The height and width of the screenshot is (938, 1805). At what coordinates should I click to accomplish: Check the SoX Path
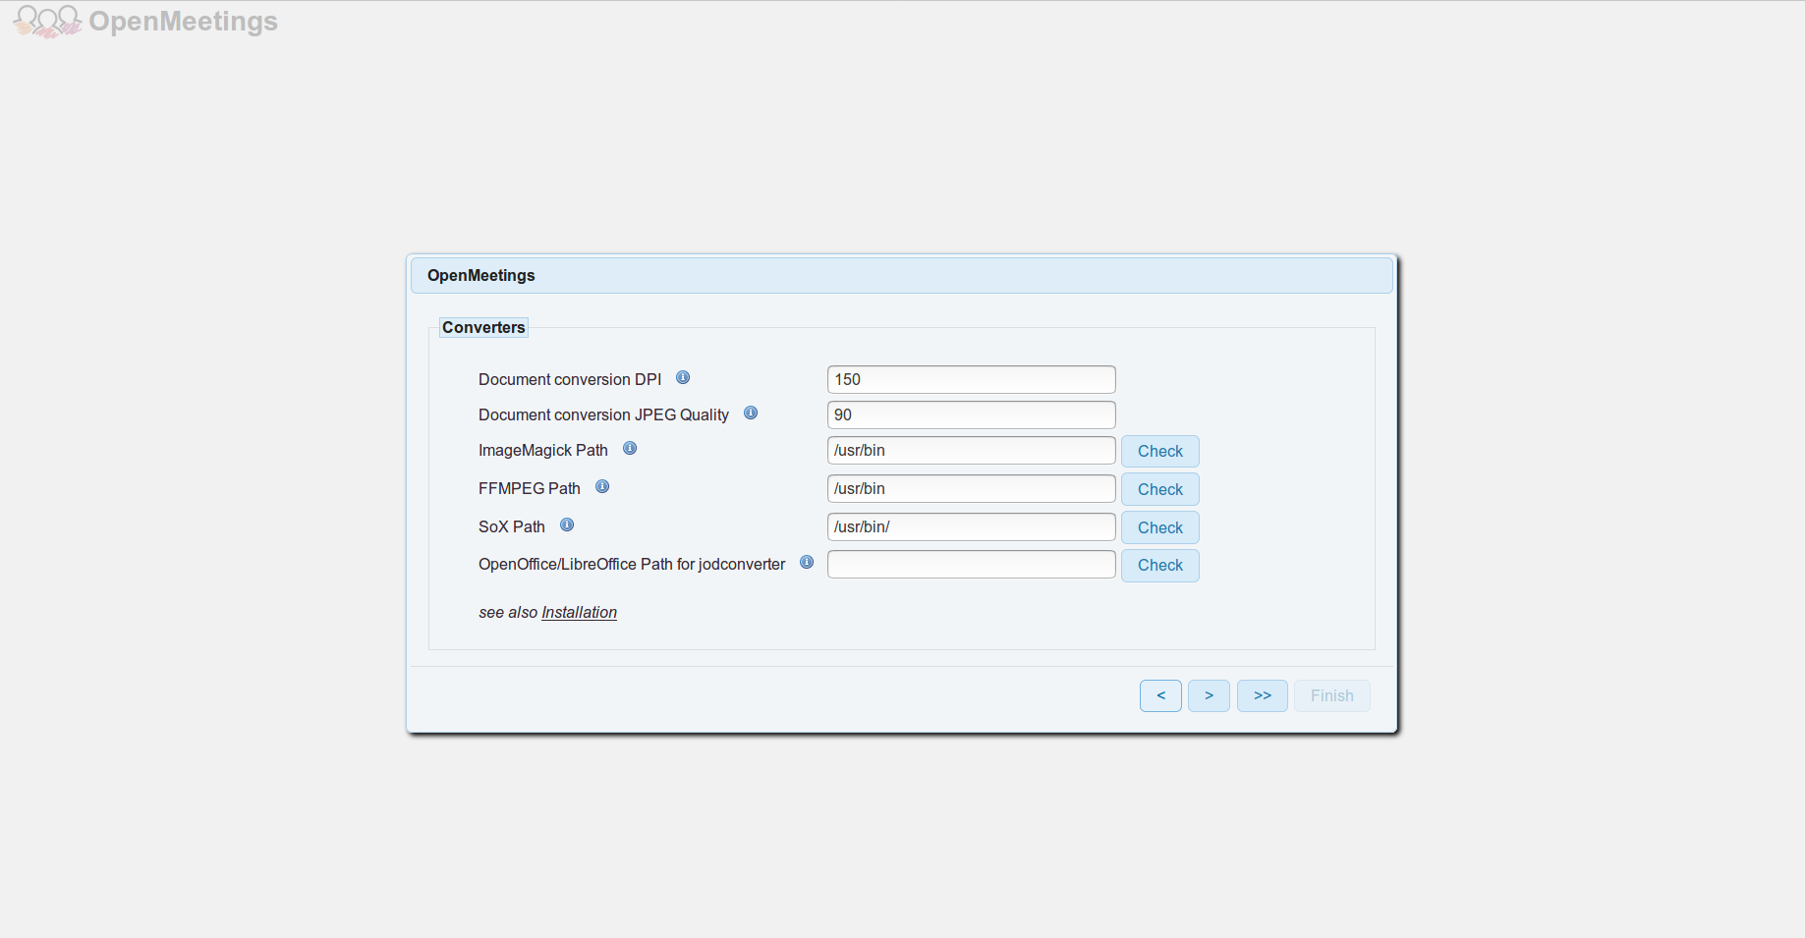click(1159, 527)
